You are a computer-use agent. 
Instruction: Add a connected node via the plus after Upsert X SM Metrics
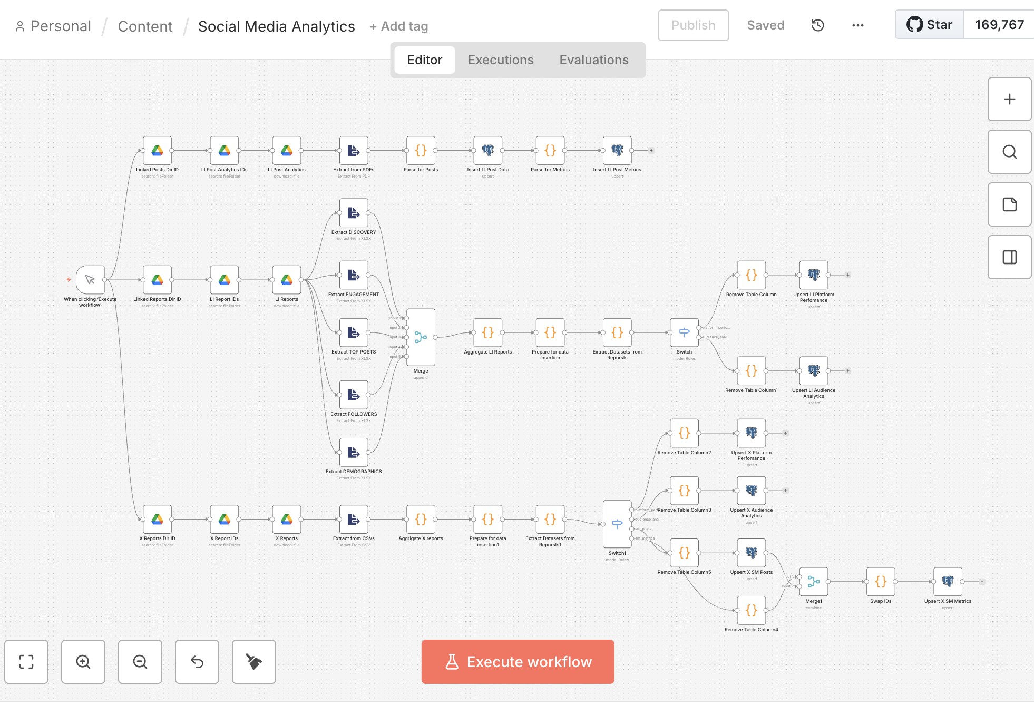982,582
